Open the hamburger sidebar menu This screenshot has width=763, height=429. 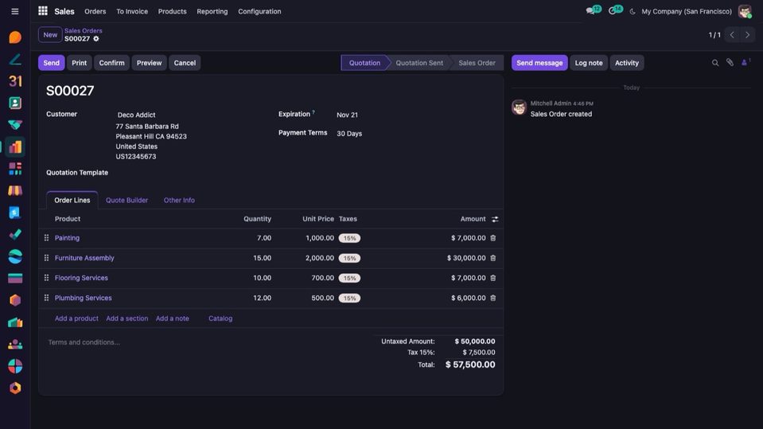coord(15,11)
